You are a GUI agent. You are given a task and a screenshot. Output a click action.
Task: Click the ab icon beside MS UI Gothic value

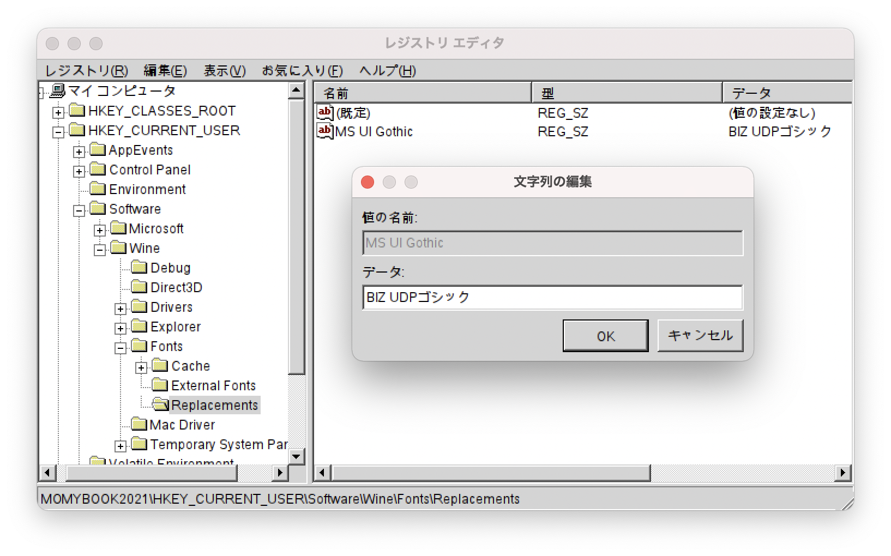[324, 131]
